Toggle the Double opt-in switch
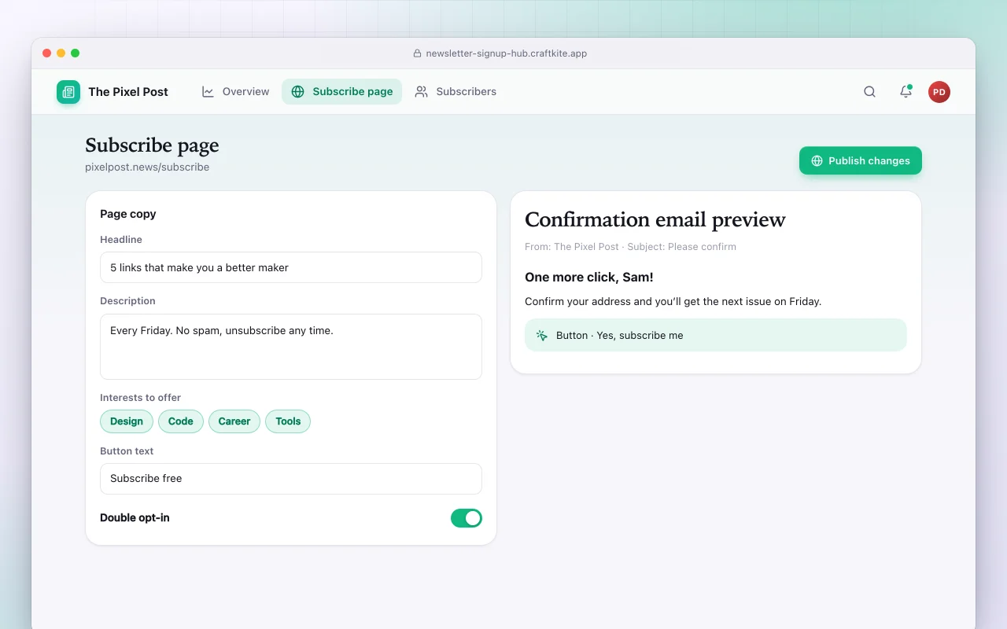Viewport: 1007px width, 629px height. 467,518
